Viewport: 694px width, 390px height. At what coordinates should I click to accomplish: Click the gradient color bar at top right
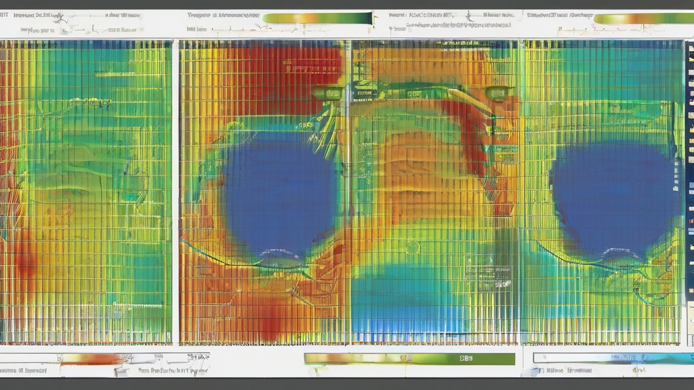click(x=644, y=18)
